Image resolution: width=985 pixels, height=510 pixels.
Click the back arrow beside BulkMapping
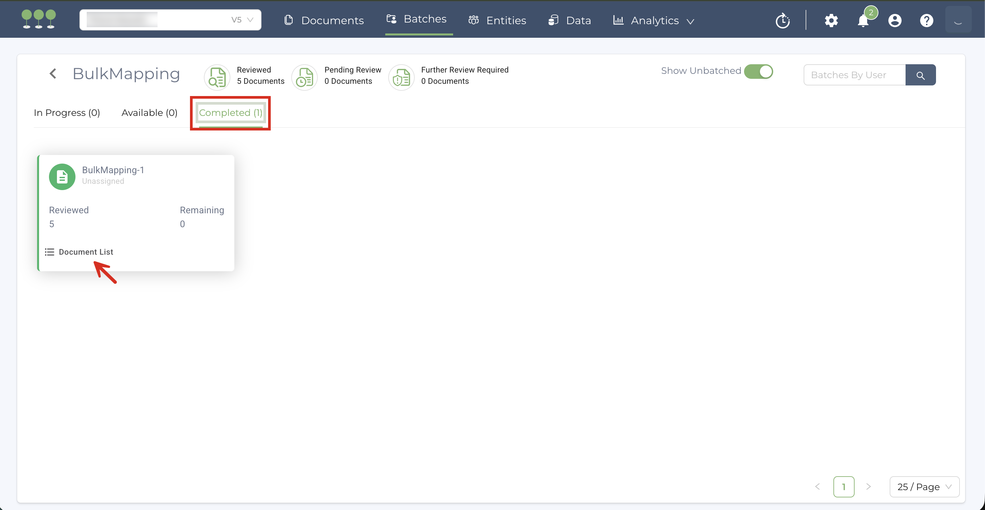[53, 74]
